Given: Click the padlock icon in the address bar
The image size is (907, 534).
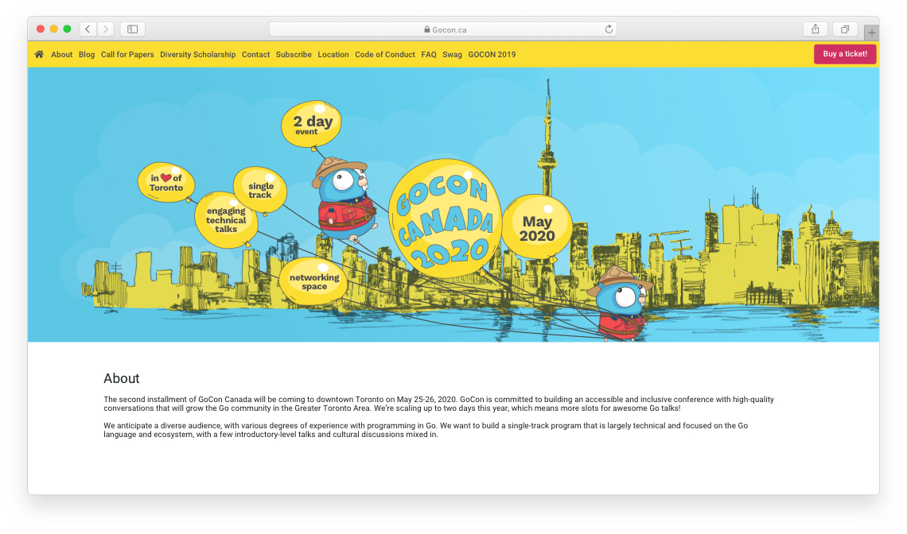Looking at the screenshot, I should pos(427,29).
